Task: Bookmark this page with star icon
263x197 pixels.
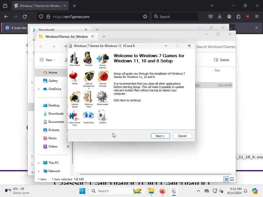Action: tap(145, 16)
